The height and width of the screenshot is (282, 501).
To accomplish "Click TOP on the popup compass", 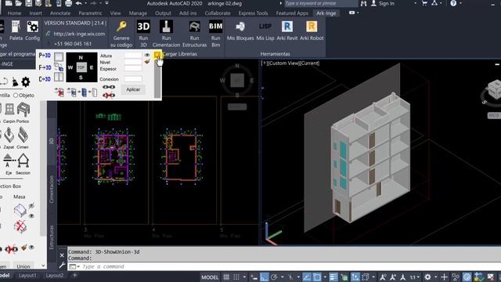I will click(81, 67).
